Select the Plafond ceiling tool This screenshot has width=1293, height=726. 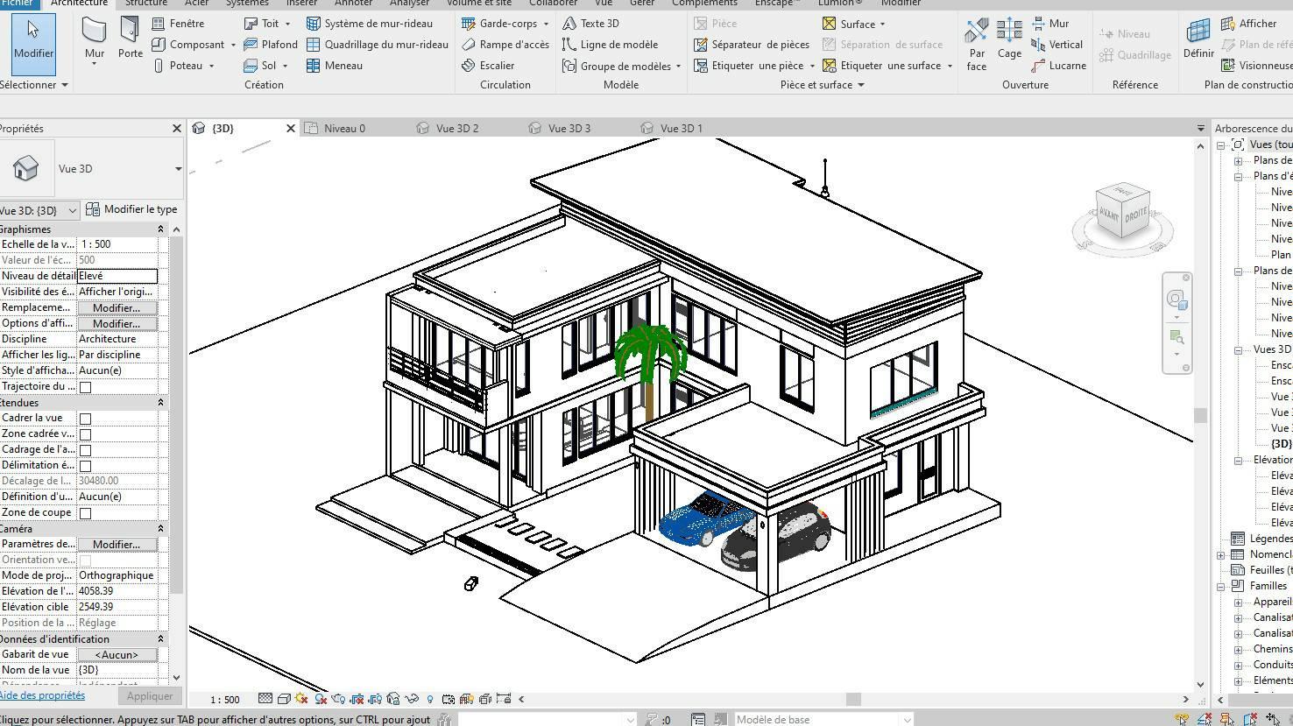(271, 45)
